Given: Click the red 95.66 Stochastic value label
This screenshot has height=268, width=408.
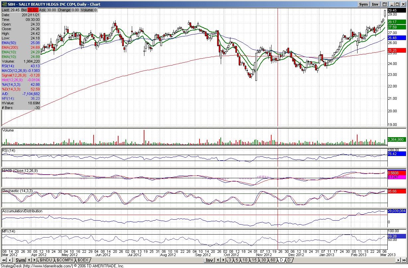Looking at the screenshot, I should coord(397,191).
